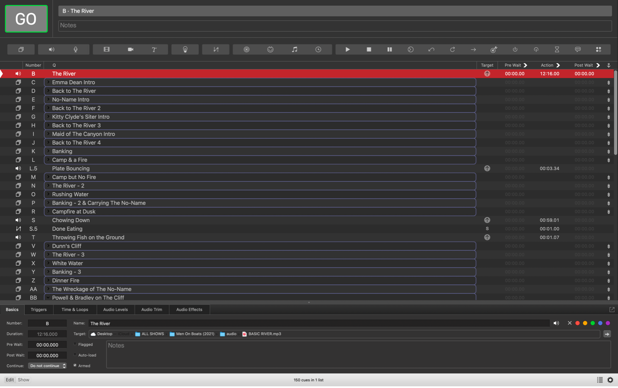
Task: Add a new Video cue from toolbar
Action: pos(106,50)
